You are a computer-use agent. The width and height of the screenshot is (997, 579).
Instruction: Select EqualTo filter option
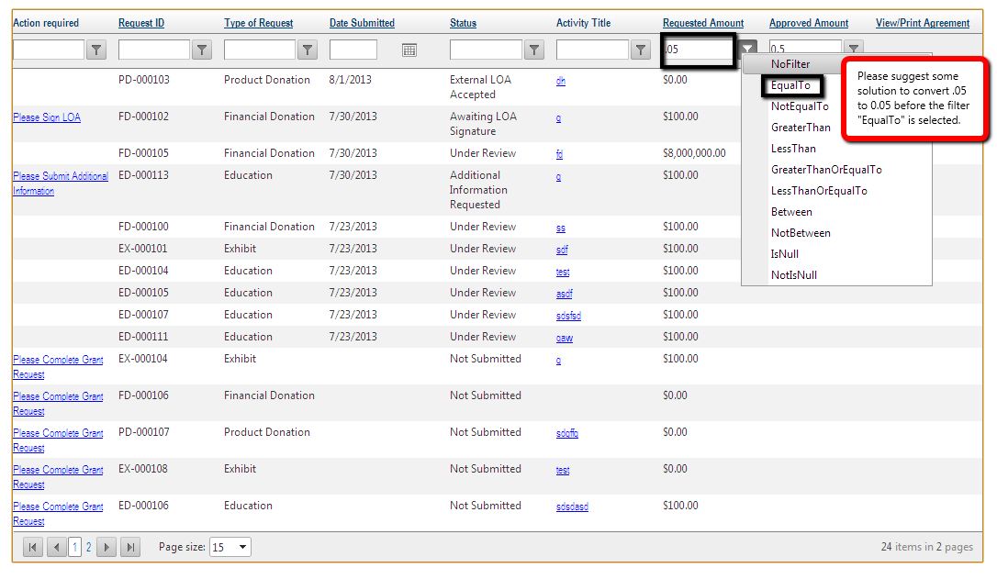tap(790, 85)
